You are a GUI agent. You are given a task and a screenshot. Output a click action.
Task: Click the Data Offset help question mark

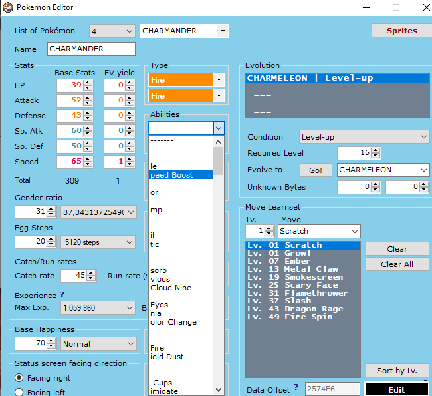(x=296, y=387)
